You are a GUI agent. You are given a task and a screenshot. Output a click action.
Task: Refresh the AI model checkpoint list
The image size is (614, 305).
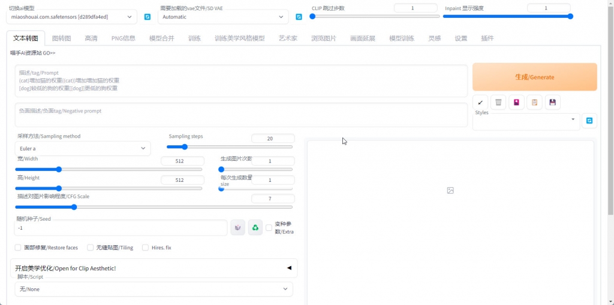148,17
